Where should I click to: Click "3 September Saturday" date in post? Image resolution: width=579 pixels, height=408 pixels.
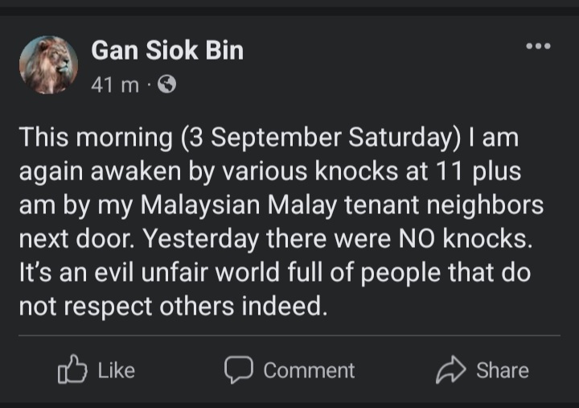[319, 138]
